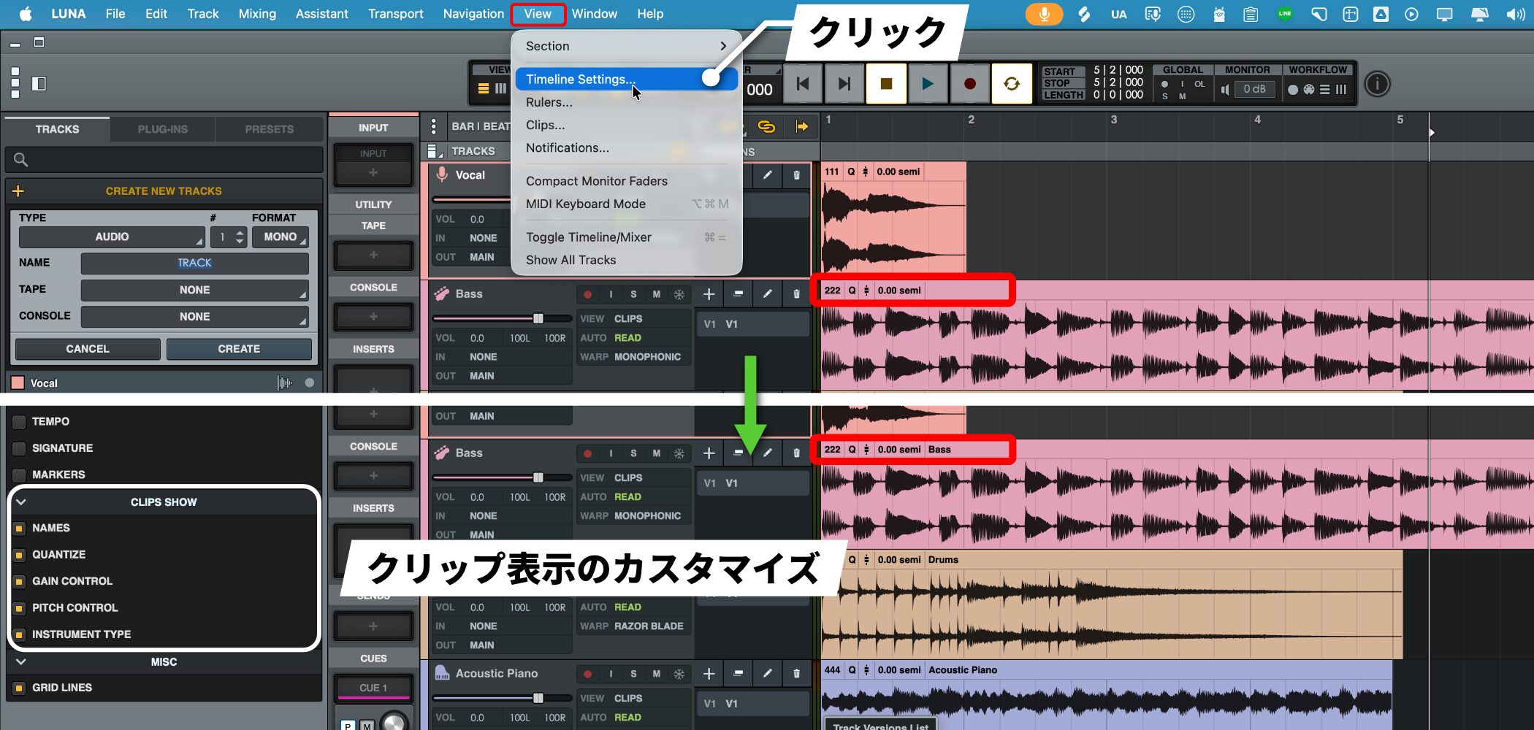Toggle the NAMES checkbox under Clips Show
The width and height of the screenshot is (1534, 730).
tap(20, 529)
